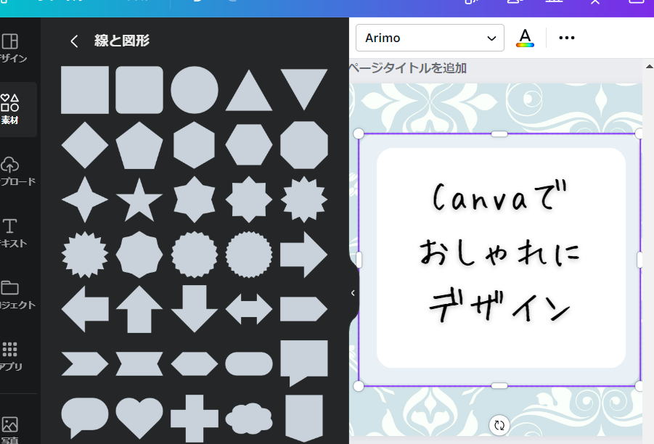Insert the pill rounded rectangle shape
This screenshot has width=654, height=444.
tap(249, 363)
